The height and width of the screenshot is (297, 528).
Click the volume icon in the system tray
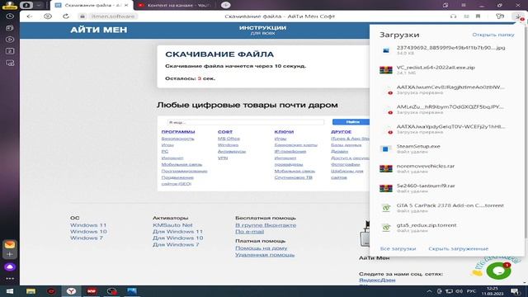point(459,291)
